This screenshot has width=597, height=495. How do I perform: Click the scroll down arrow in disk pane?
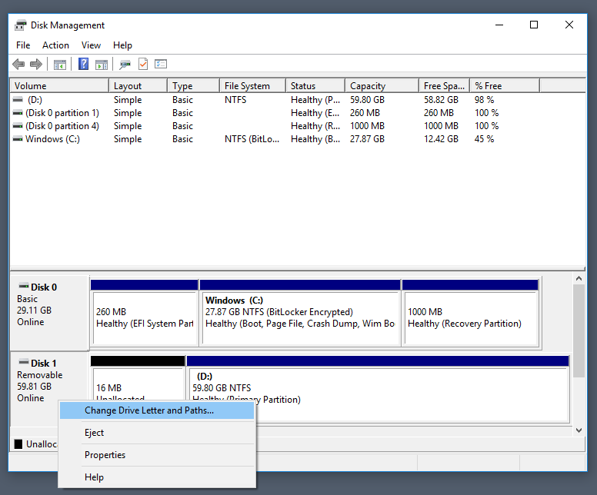tap(579, 430)
